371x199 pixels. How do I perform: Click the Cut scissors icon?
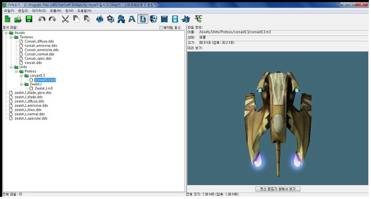(65, 19)
